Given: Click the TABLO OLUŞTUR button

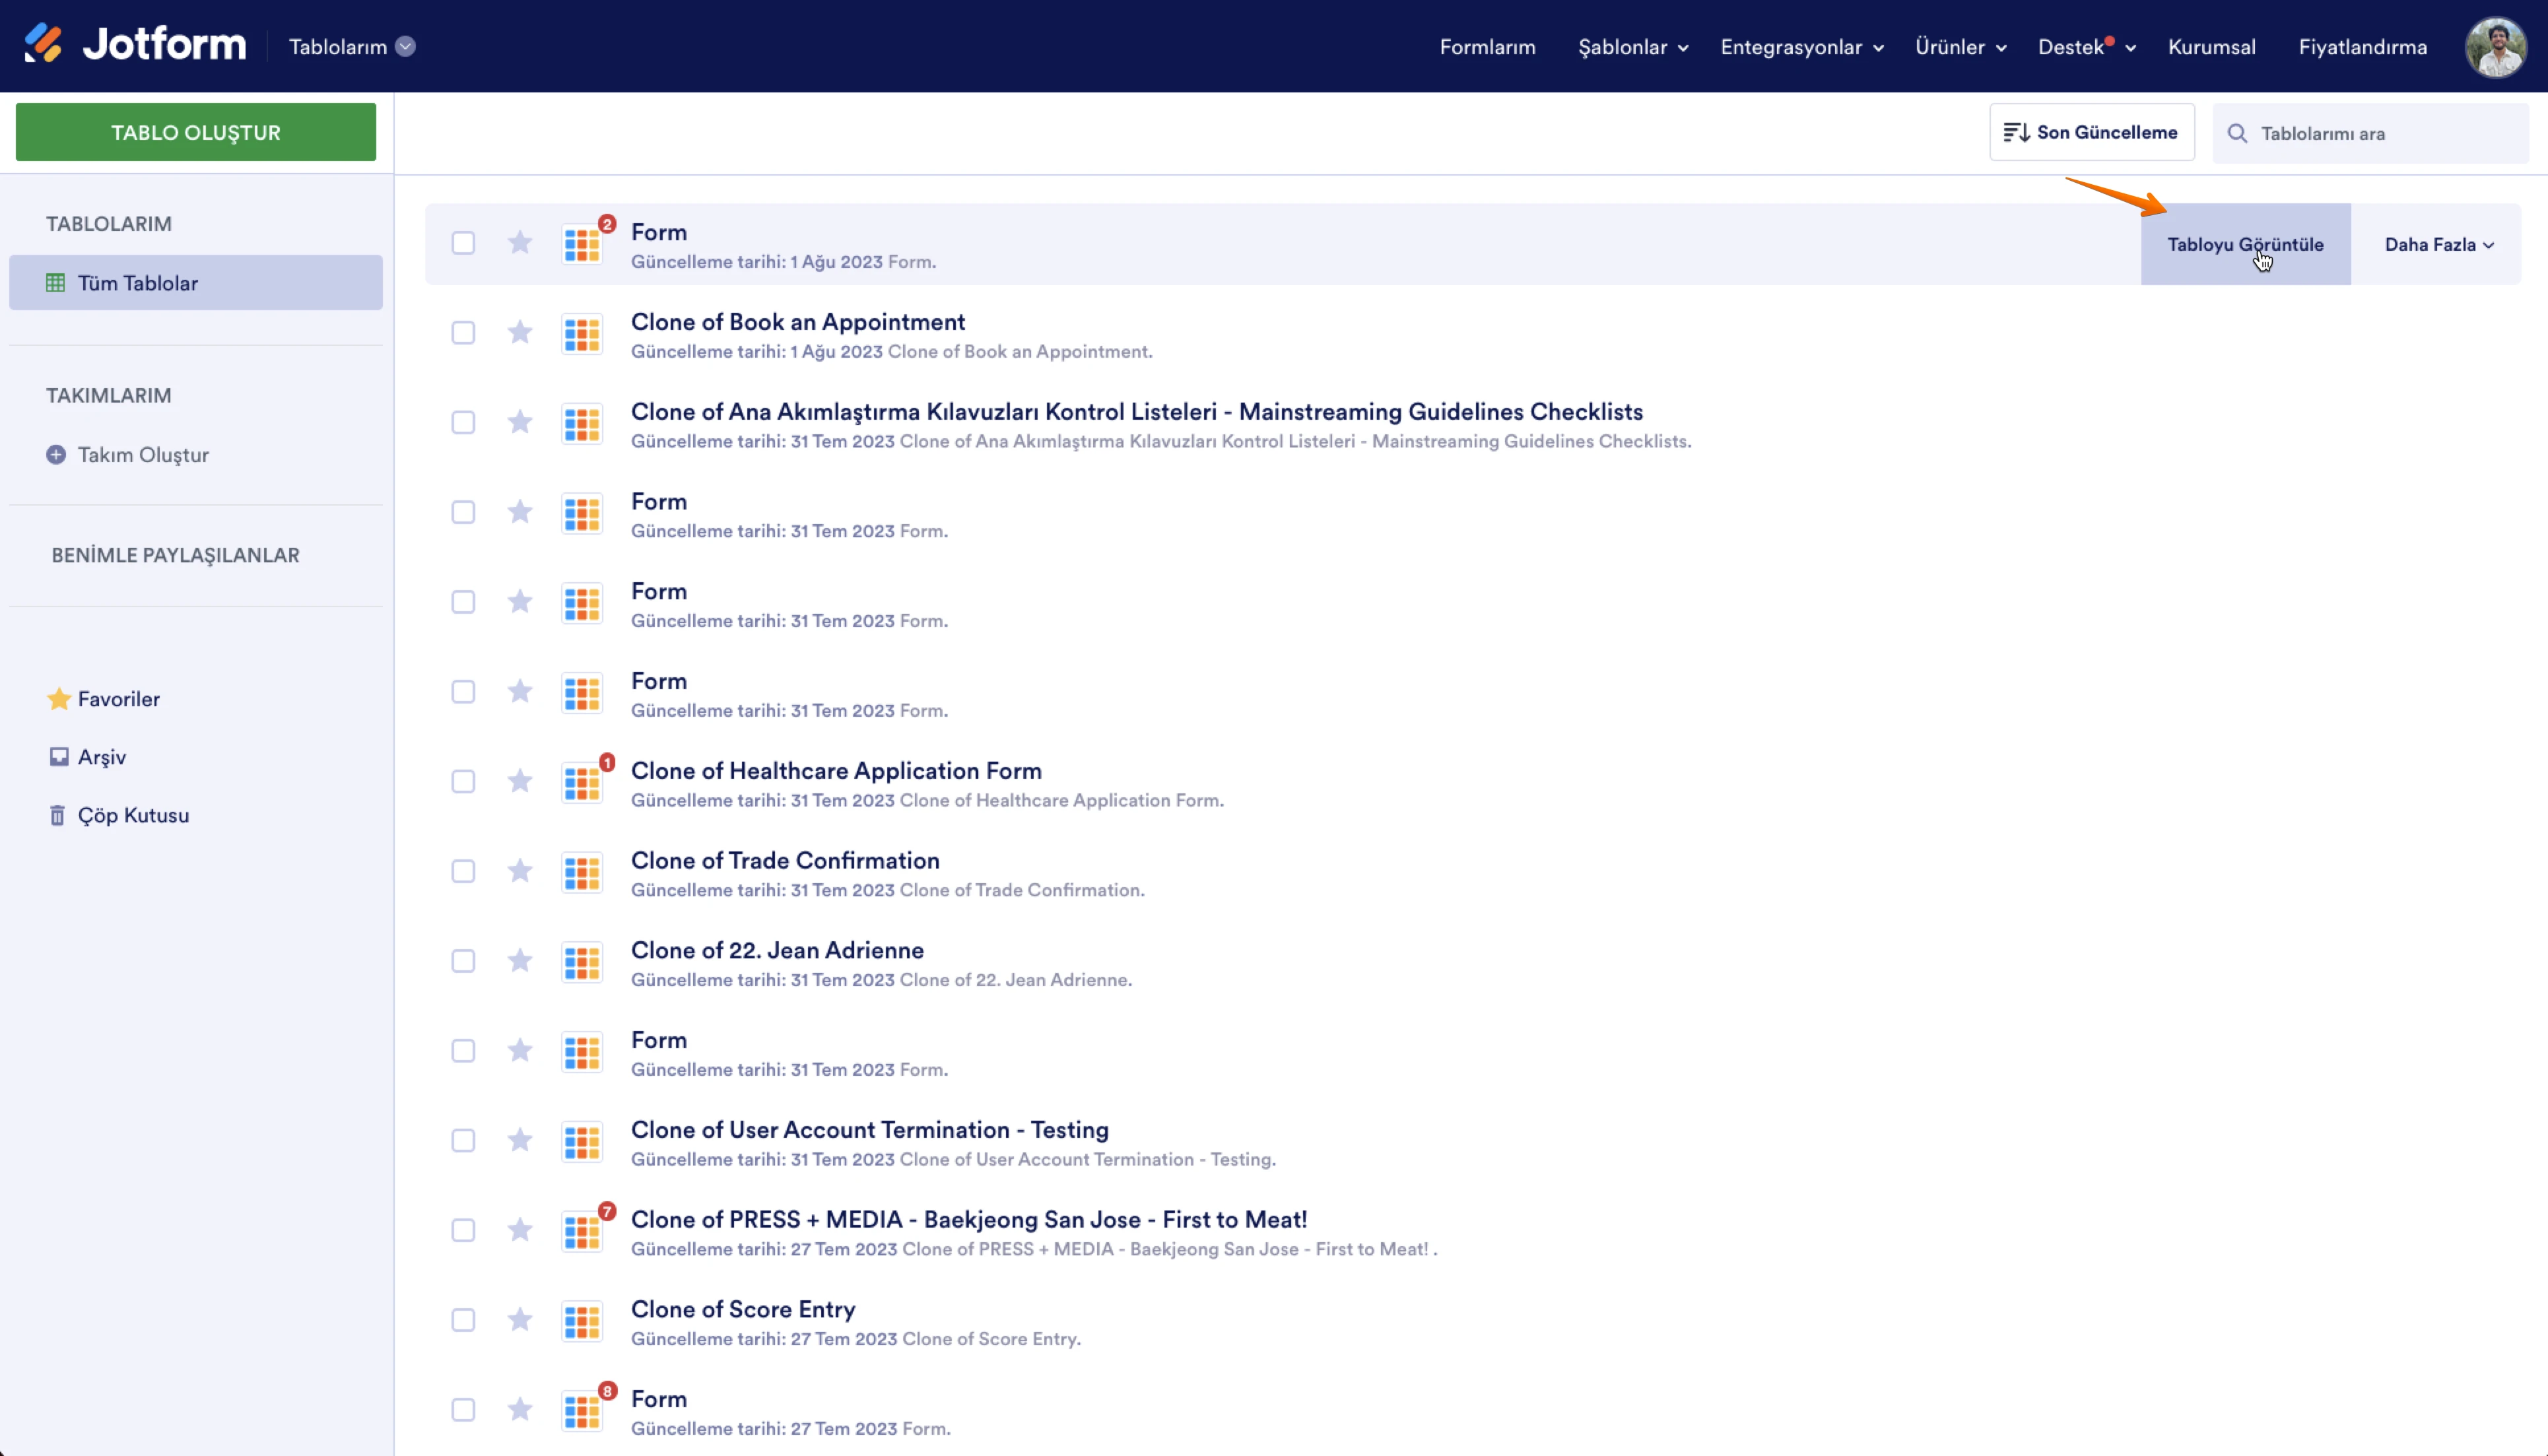Looking at the screenshot, I should [196, 133].
